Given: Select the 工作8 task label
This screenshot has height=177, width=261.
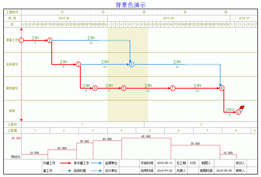Looking at the screenshot, I should pyautogui.click(x=148, y=86).
